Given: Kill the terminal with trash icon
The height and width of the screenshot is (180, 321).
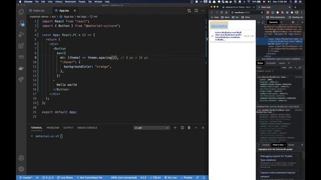Looking at the screenshot, I should click(x=189, y=128).
